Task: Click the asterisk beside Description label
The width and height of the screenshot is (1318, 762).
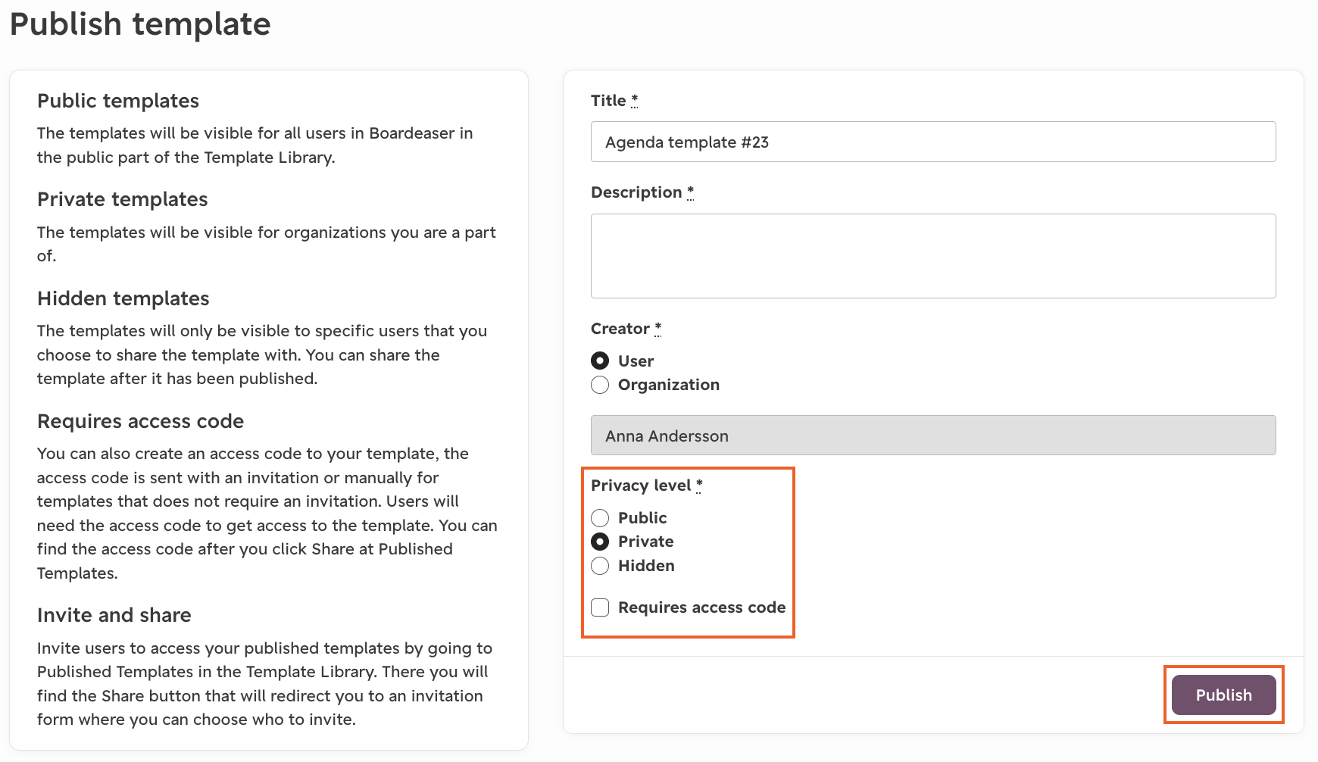Action: (690, 192)
